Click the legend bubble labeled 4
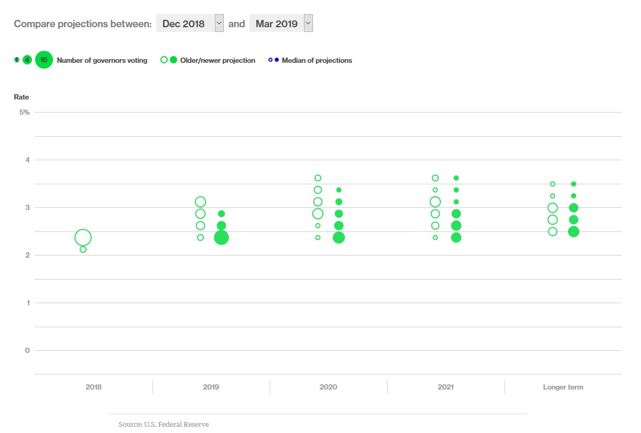This screenshot has width=641, height=433. (27, 60)
